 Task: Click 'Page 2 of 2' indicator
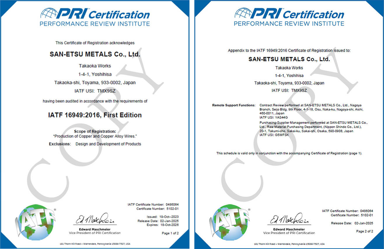[x=364, y=231]
